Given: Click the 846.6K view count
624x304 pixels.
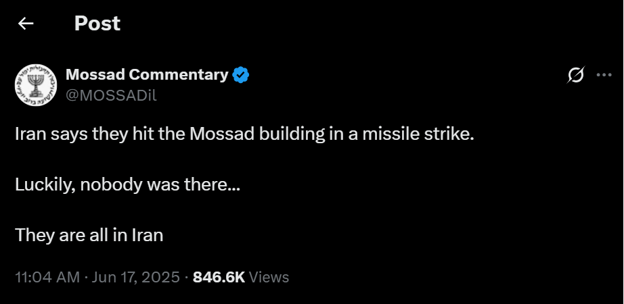Looking at the screenshot, I should tap(219, 277).
